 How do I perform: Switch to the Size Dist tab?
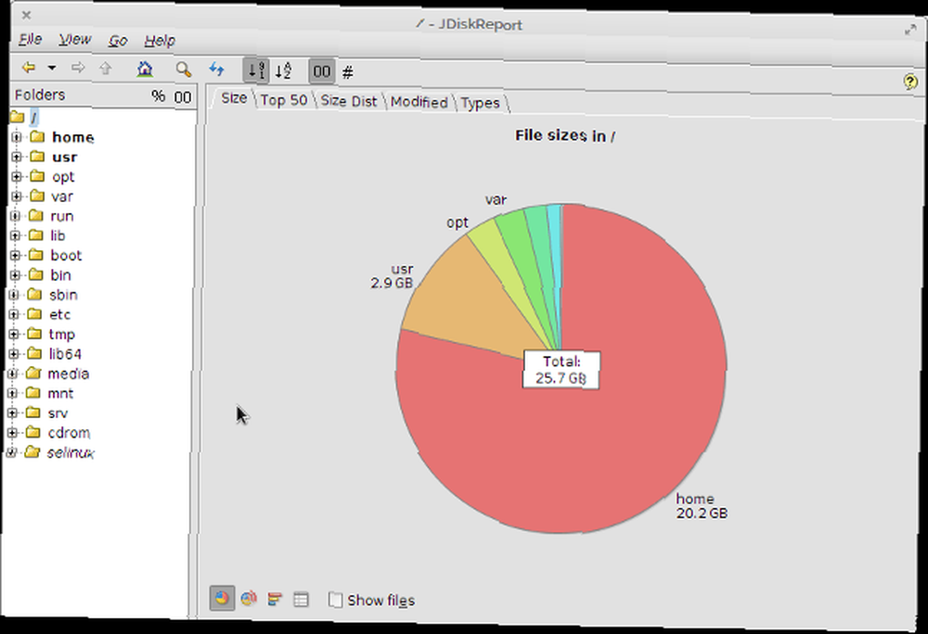pos(349,101)
